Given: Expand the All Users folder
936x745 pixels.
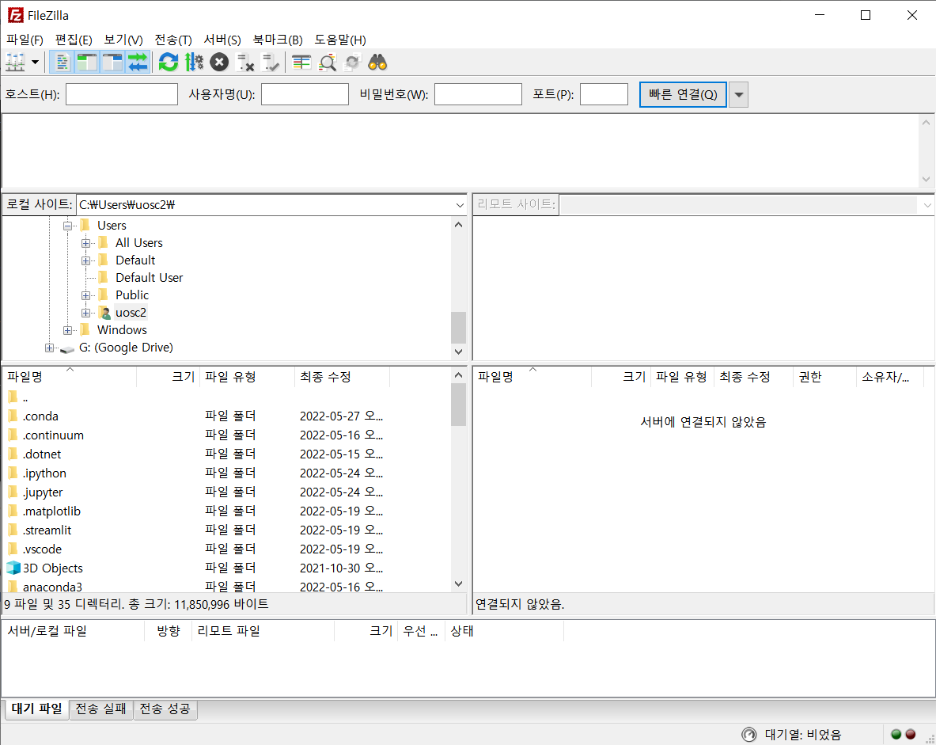Looking at the screenshot, I should (x=86, y=243).
